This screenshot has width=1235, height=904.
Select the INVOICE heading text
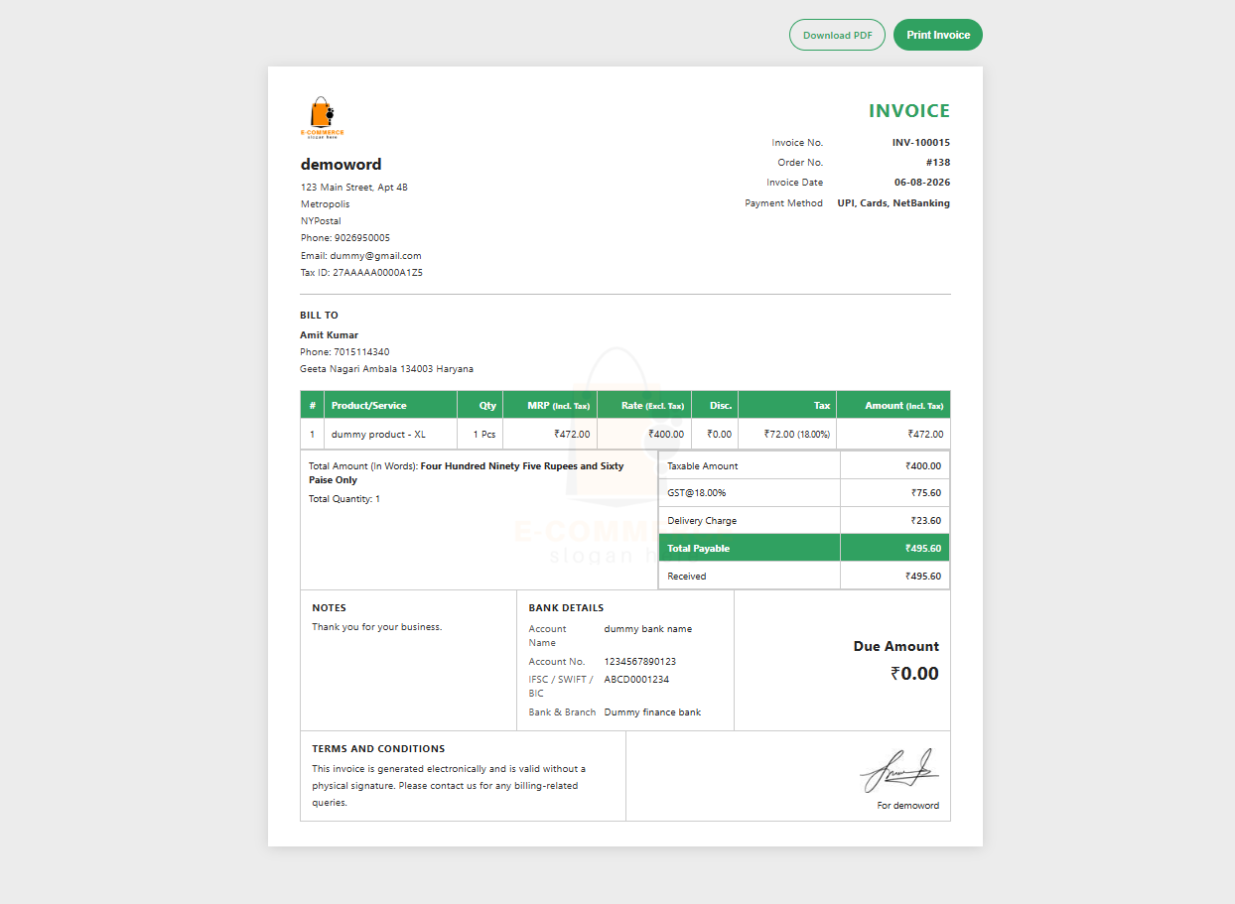[x=909, y=111]
